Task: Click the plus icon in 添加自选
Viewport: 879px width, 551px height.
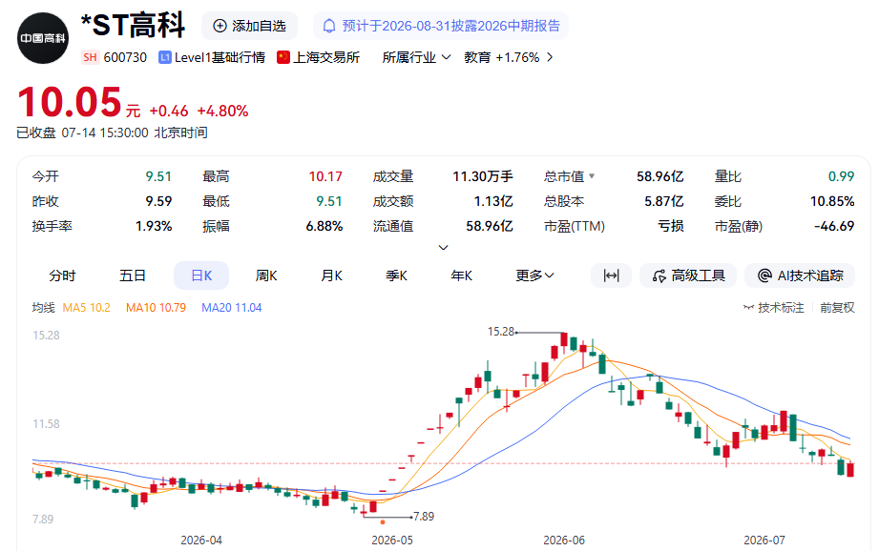Action: tap(220, 26)
